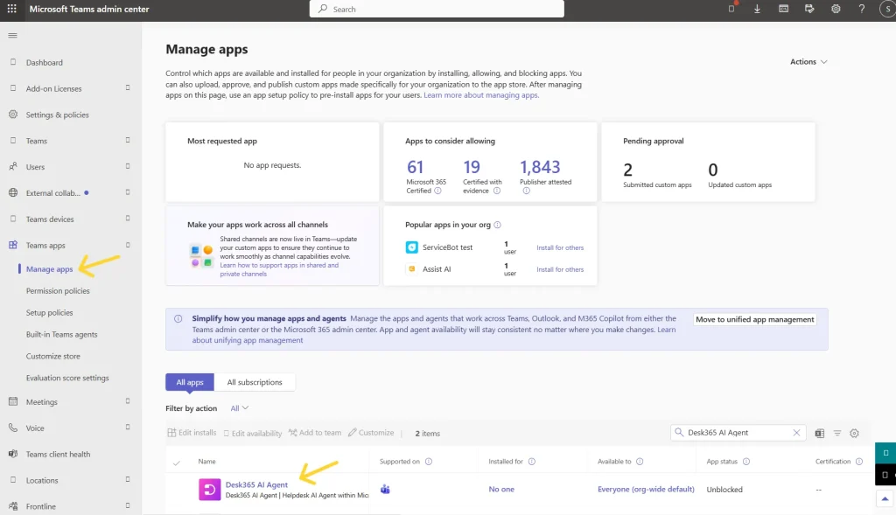The width and height of the screenshot is (896, 515).
Task: Go to Dashboard in sidebar
Action: [x=44, y=62]
